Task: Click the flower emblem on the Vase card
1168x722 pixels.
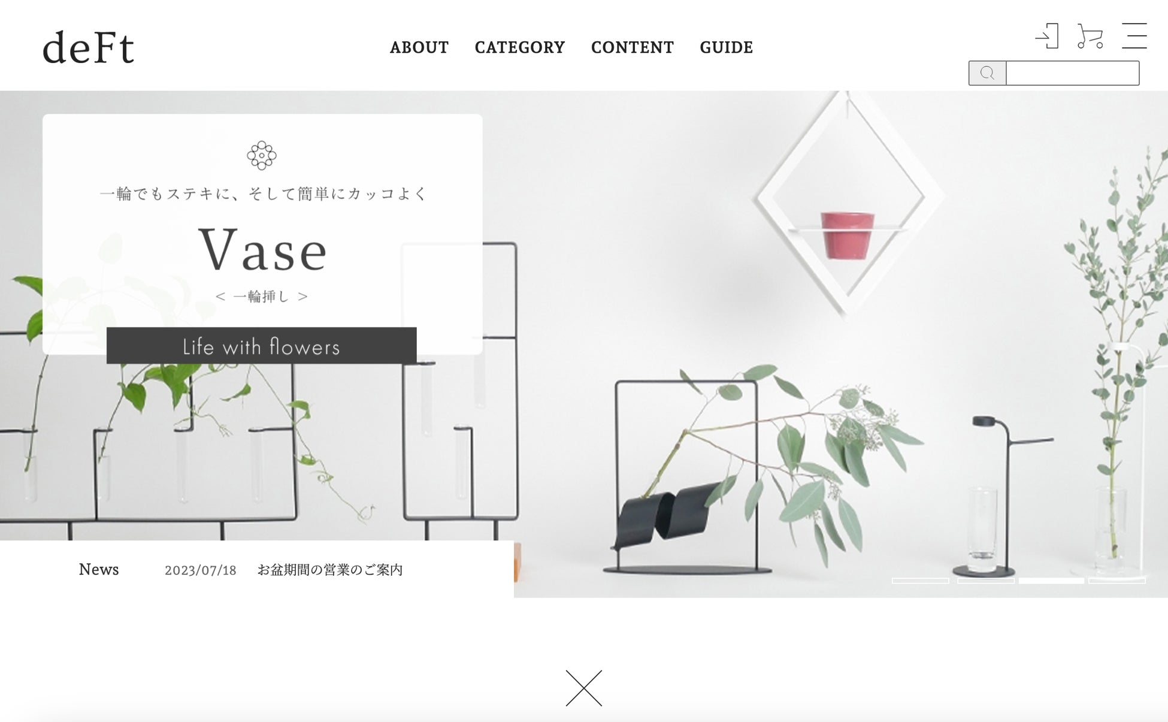Action: pyautogui.click(x=262, y=156)
